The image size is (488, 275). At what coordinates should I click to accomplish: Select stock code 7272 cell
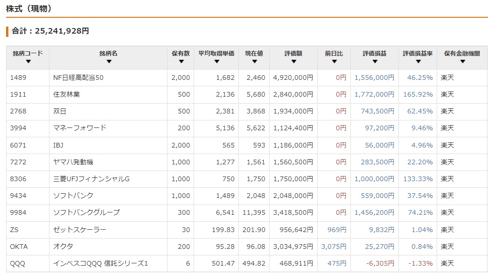click(28, 162)
